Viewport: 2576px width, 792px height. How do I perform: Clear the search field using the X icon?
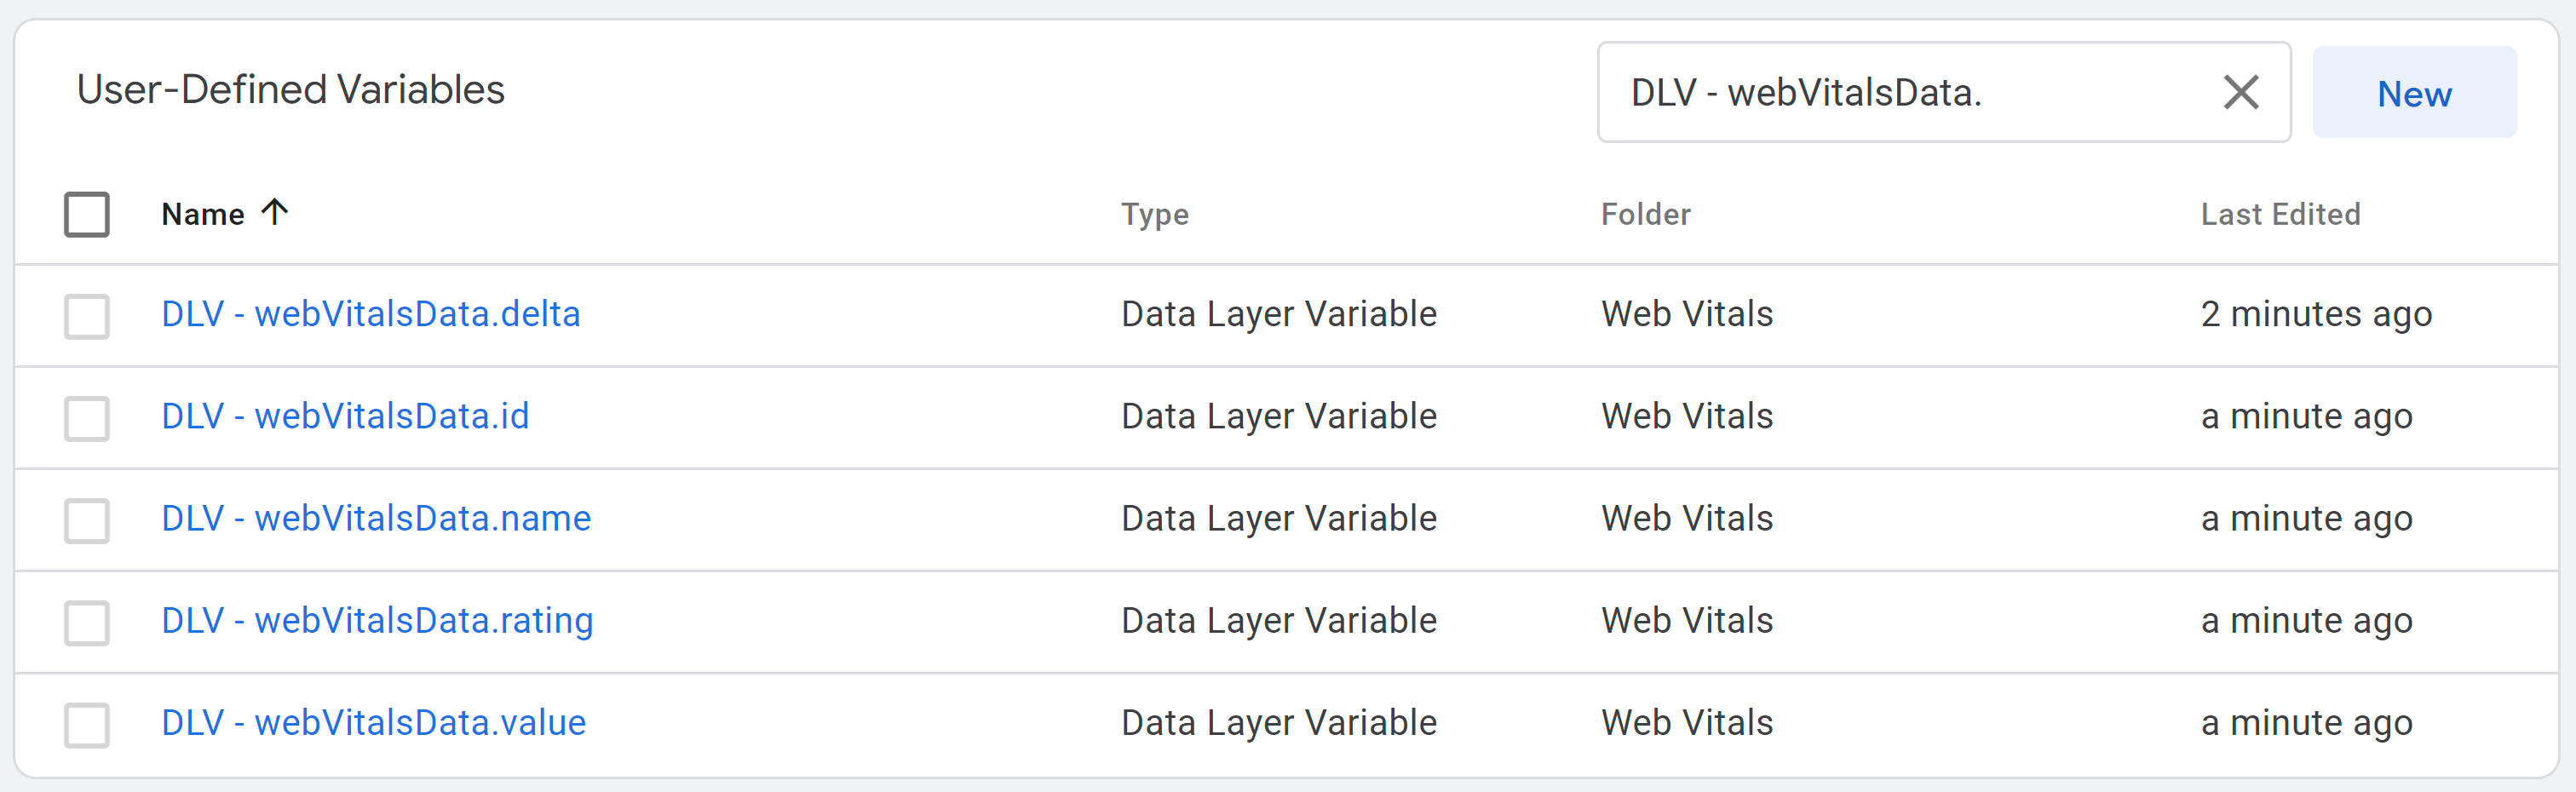click(2242, 92)
